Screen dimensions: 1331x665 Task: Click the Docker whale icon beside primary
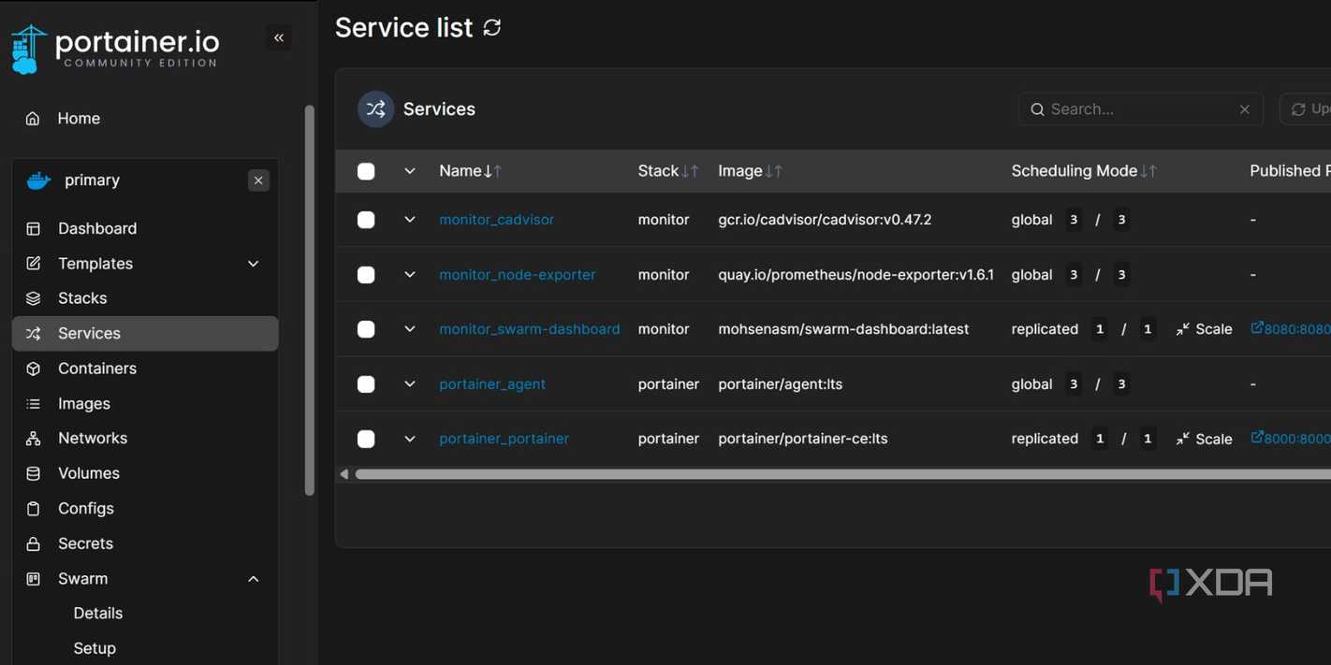pos(38,181)
